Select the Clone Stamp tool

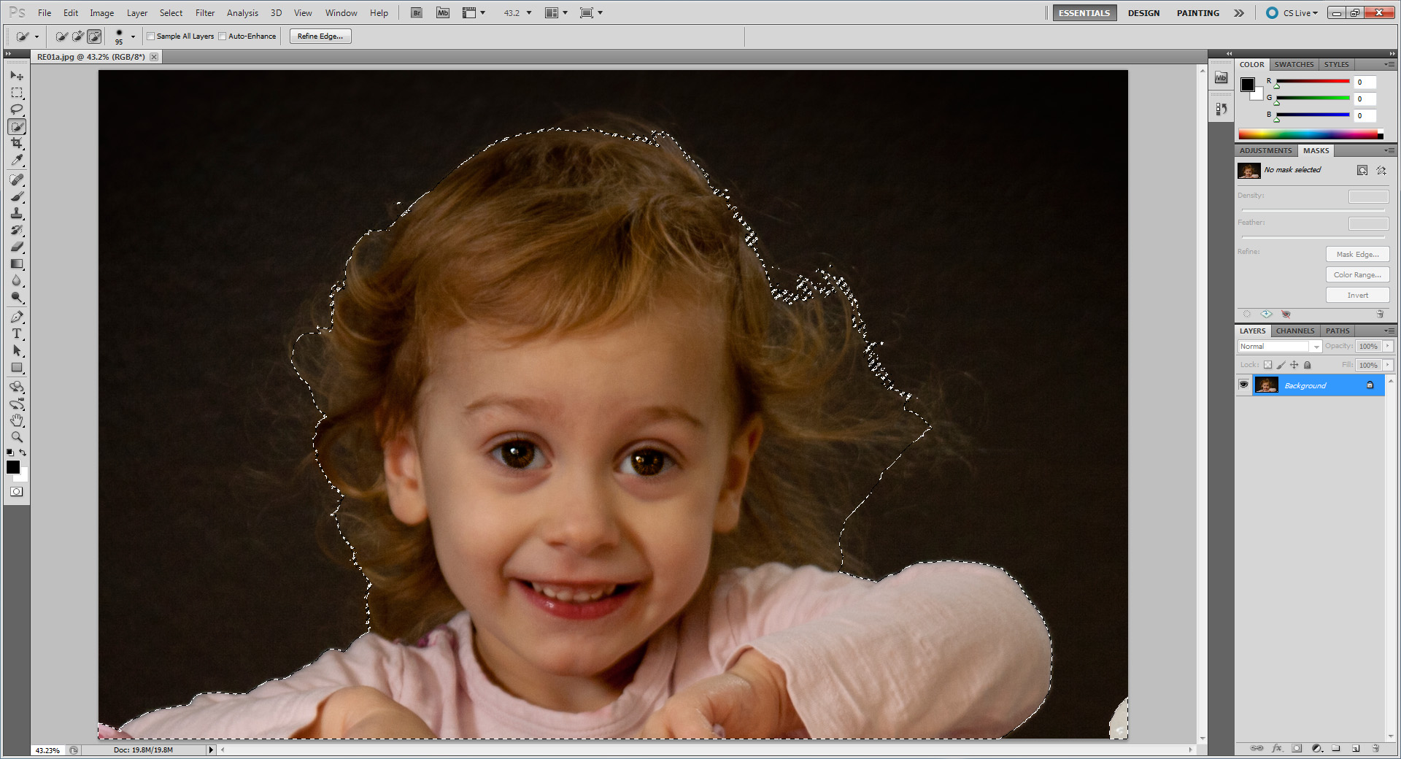tap(17, 213)
